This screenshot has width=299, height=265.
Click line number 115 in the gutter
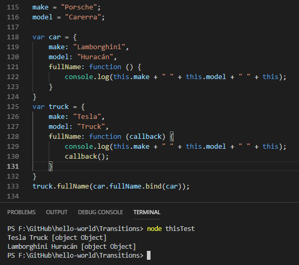point(13,7)
